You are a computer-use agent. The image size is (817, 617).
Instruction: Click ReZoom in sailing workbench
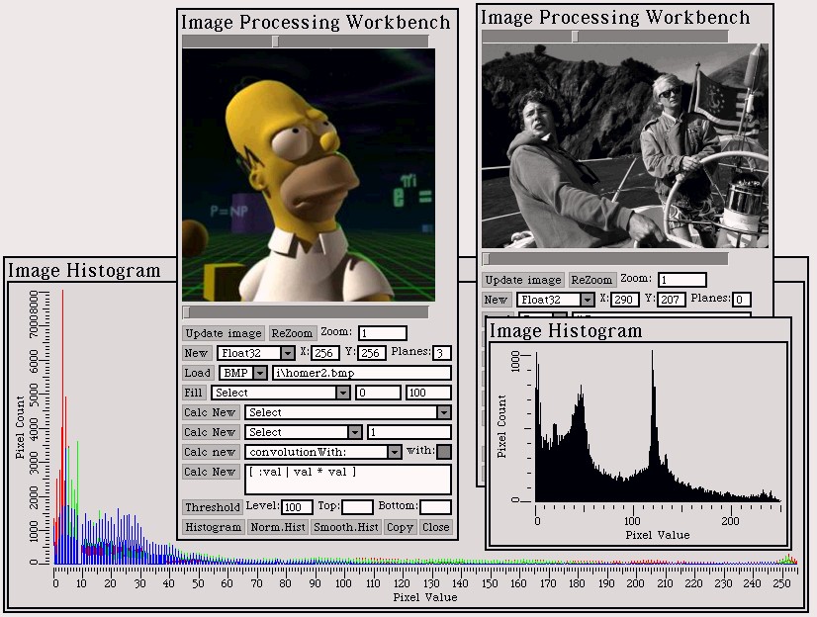[591, 280]
